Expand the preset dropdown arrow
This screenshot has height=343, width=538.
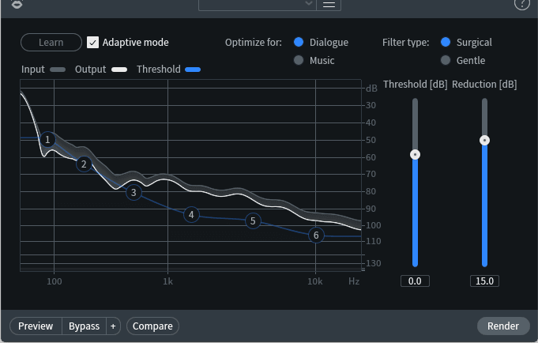[x=308, y=3]
